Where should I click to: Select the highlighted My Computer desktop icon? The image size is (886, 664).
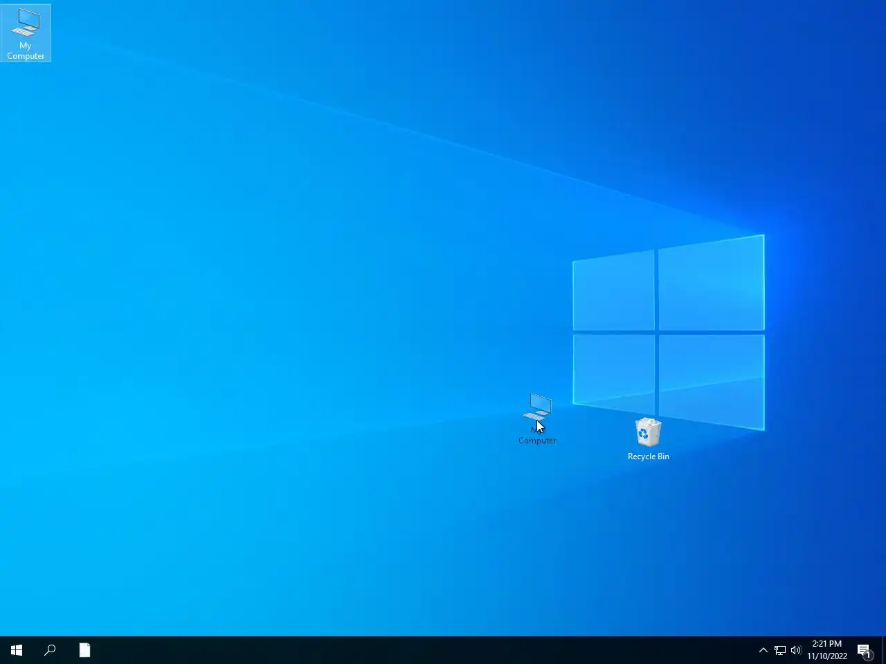[26, 33]
